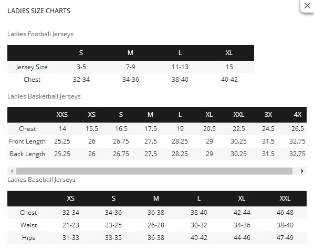
Task: Click the Front Length row label
Action: [27, 141]
